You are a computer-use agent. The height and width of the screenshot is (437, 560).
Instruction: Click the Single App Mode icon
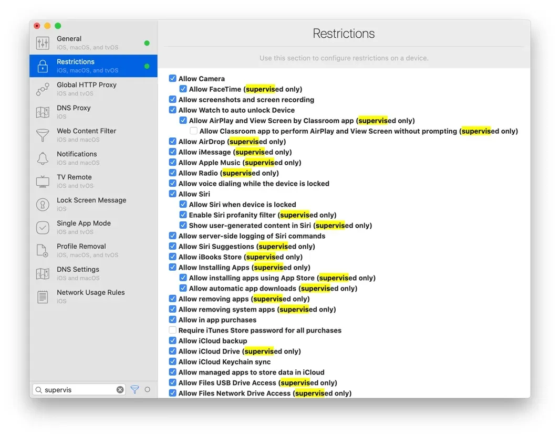click(x=43, y=227)
